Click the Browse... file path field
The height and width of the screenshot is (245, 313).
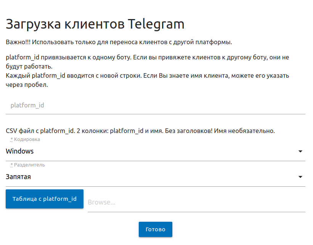point(196,202)
